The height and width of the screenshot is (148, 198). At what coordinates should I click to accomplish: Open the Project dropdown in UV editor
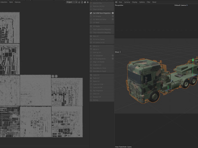point(72,2)
